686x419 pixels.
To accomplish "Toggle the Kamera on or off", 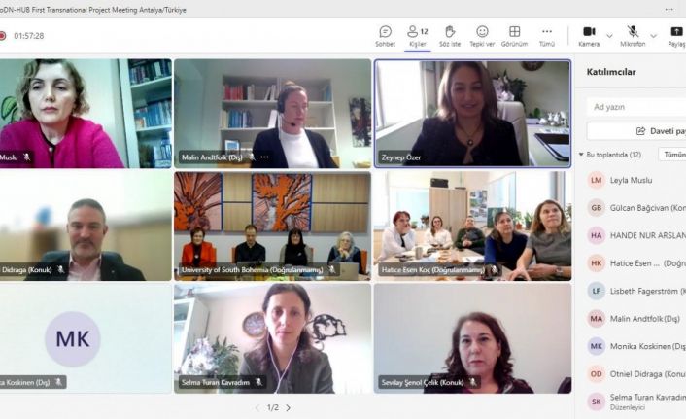I will (589, 36).
